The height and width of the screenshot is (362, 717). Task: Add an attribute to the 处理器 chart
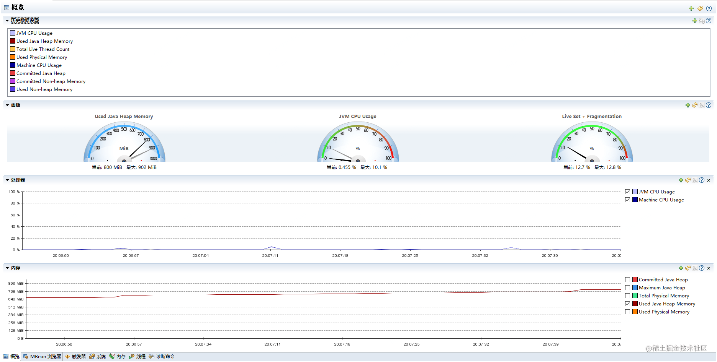tap(681, 180)
